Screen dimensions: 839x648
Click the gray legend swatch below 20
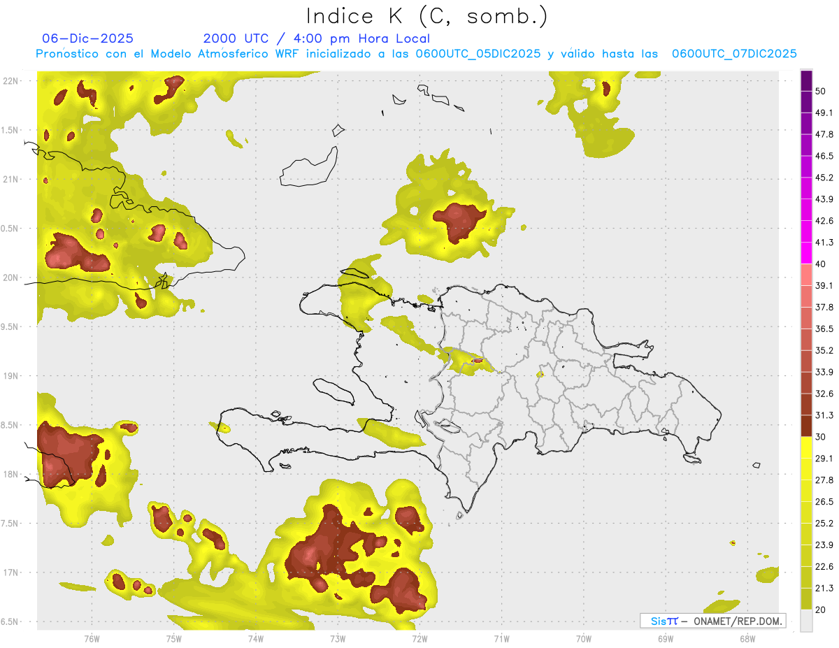(x=807, y=621)
